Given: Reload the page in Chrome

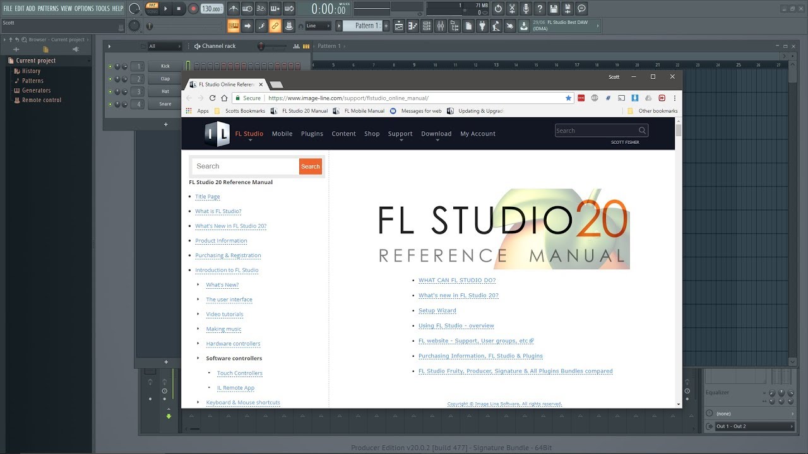Looking at the screenshot, I should [x=212, y=98].
